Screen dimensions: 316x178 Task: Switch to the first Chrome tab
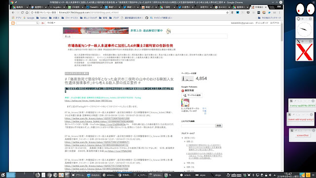pyautogui.click(x=21, y=7)
